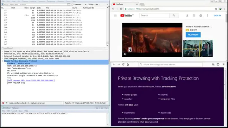Click SIGN IN on YouTube
The height and width of the screenshot is (128, 228).
(217, 16)
